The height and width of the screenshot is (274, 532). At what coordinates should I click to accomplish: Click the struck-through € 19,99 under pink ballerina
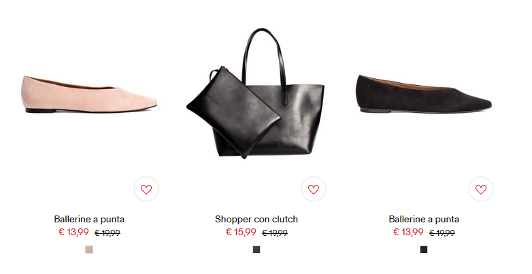coord(107,233)
